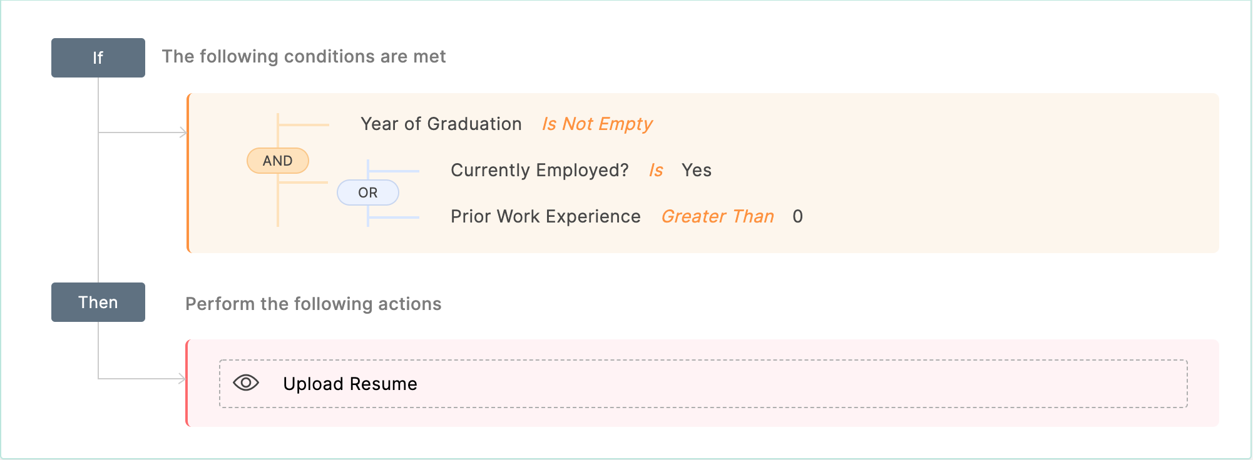The width and height of the screenshot is (1253, 460).
Task: Open the Is Not Empty operator dropdown
Action: click(597, 124)
